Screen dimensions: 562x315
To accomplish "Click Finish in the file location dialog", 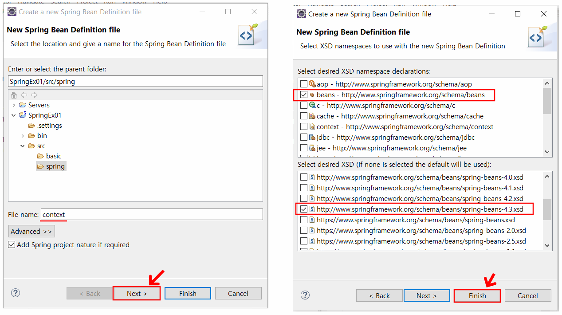I will (188, 293).
